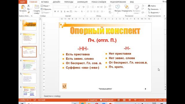Click the Русский language indicator
Image resolution: width=185 pixels, height=104 pixels.
coord(42,100)
